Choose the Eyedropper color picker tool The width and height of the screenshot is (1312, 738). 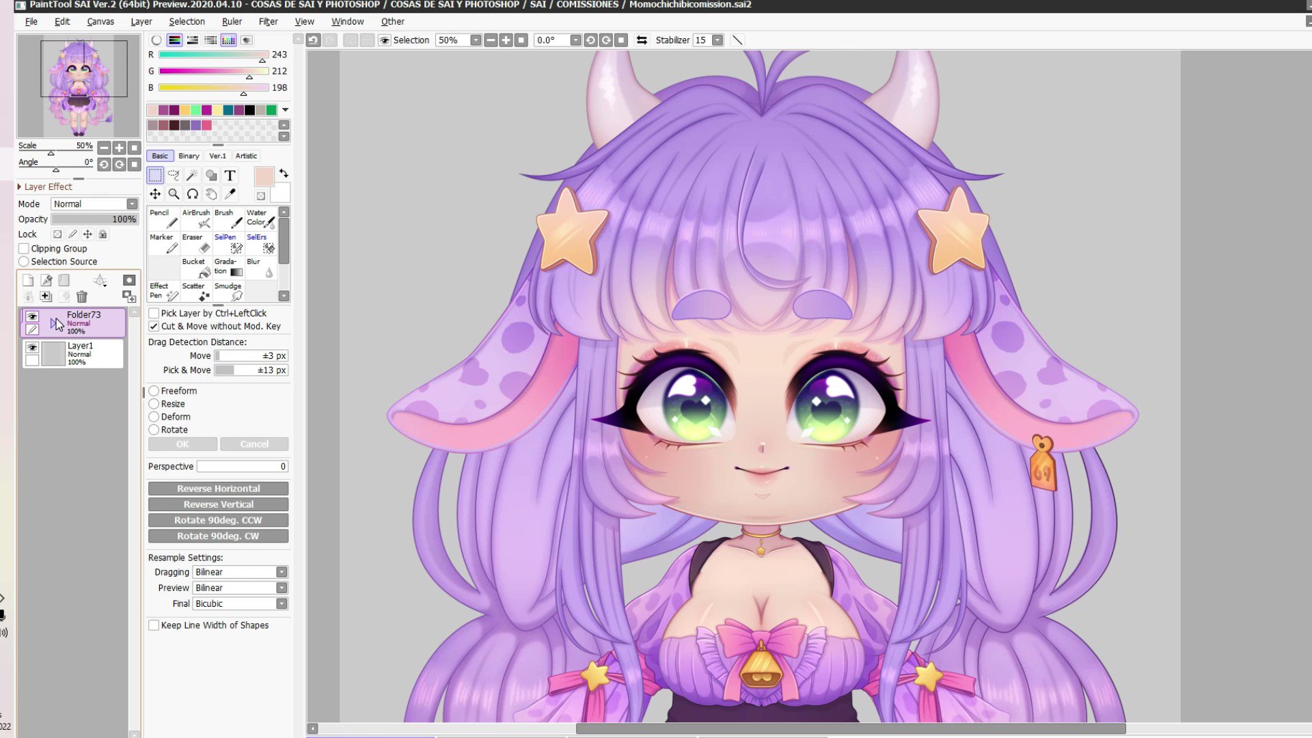[230, 194]
